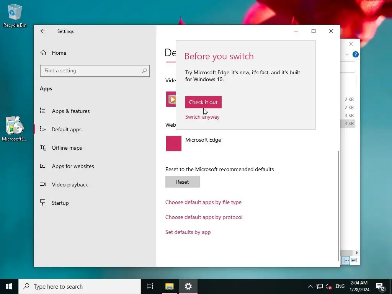Open the clock showing 2:04 AM

(x=359, y=286)
